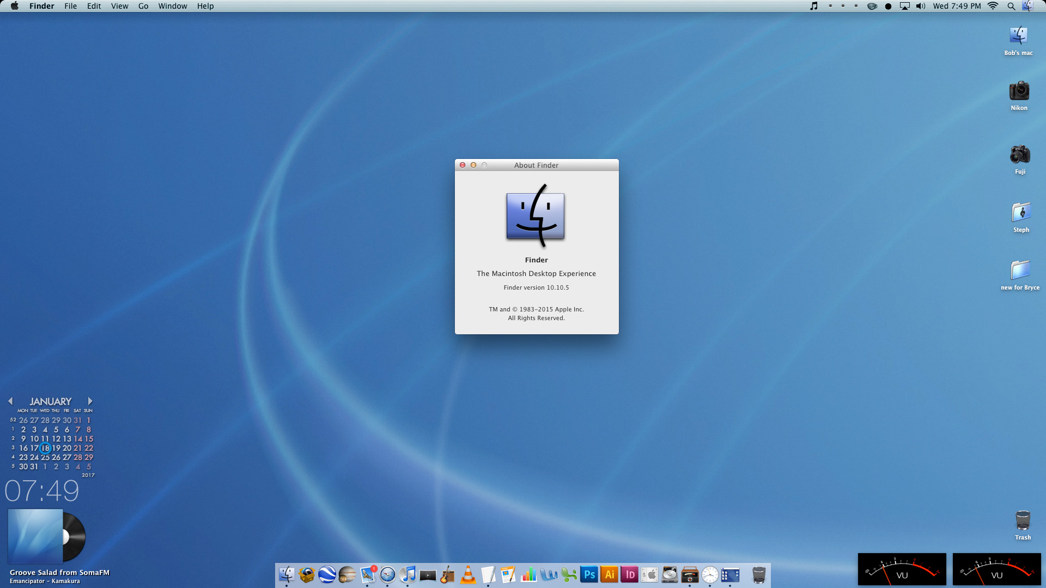
Task: Open Pages in the Dock
Action: click(x=508, y=575)
